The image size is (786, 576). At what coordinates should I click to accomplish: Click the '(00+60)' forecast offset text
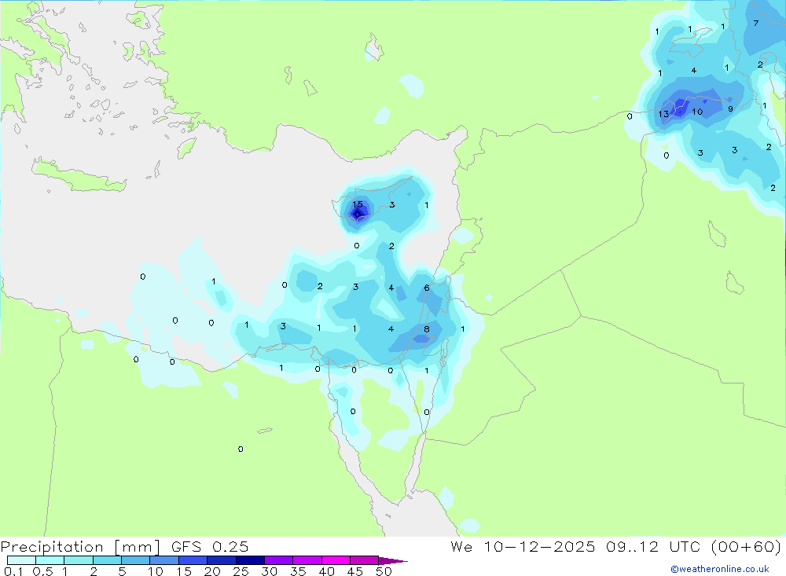point(746,546)
